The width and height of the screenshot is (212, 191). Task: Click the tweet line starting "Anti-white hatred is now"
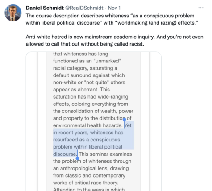click(114, 37)
